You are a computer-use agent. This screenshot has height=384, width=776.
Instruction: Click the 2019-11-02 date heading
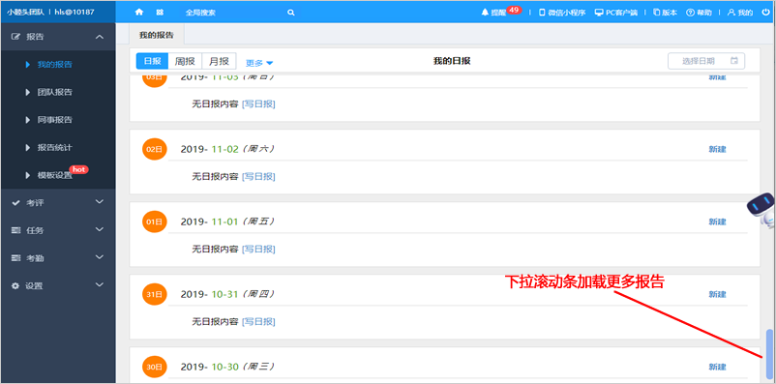click(x=227, y=149)
